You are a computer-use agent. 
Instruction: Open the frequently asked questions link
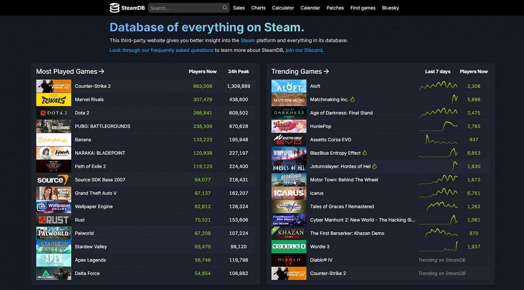pos(162,50)
